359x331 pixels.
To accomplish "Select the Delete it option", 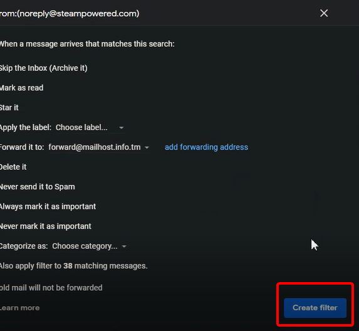I will pyautogui.click(x=13, y=167).
